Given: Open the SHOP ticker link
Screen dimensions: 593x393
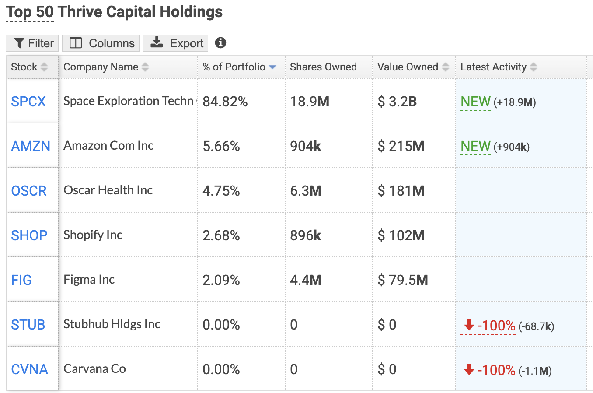Looking at the screenshot, I should [x=29, y=235].
